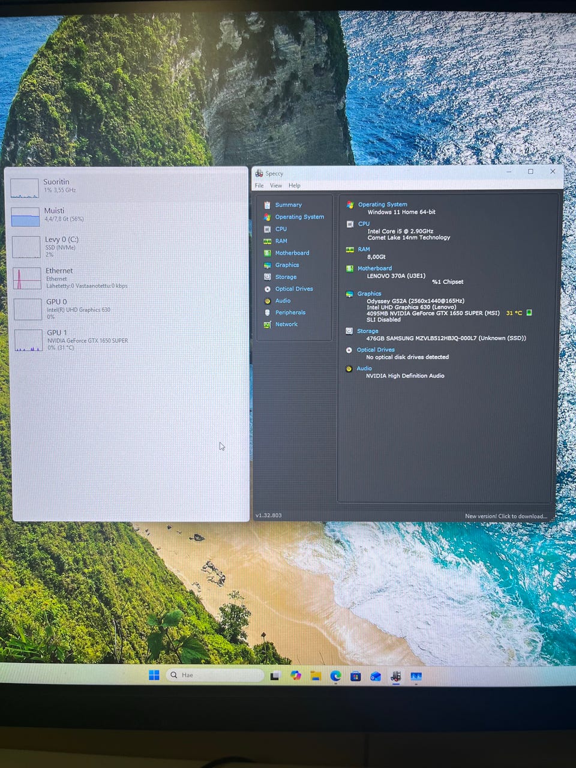The width and height of the screenshot is (576, 768).
Task: Click the Audio heading link in summary panel
Action: (x=364, y=368)
